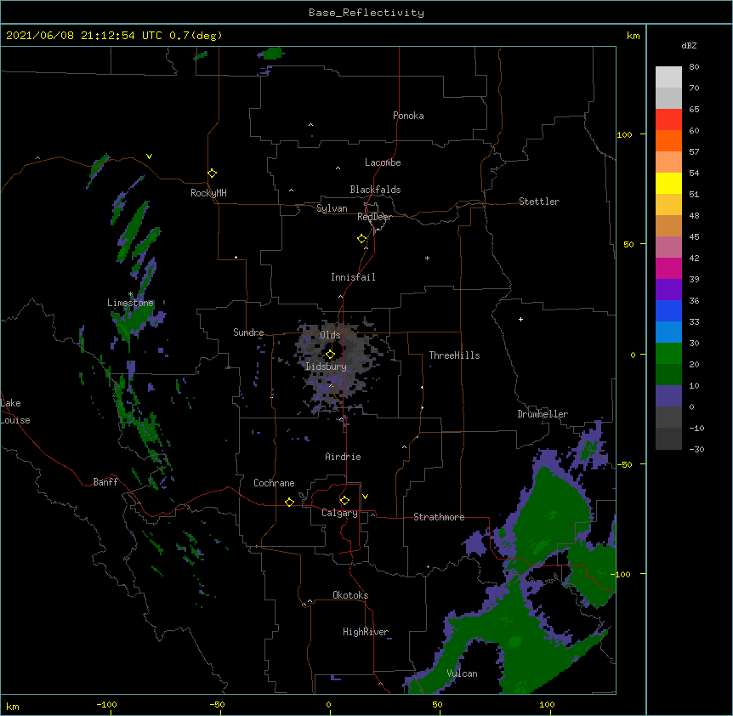This screenshot has width=733, height=716.
Task: Click the -100 tick label on the horizontal axis
Action: 106,704
